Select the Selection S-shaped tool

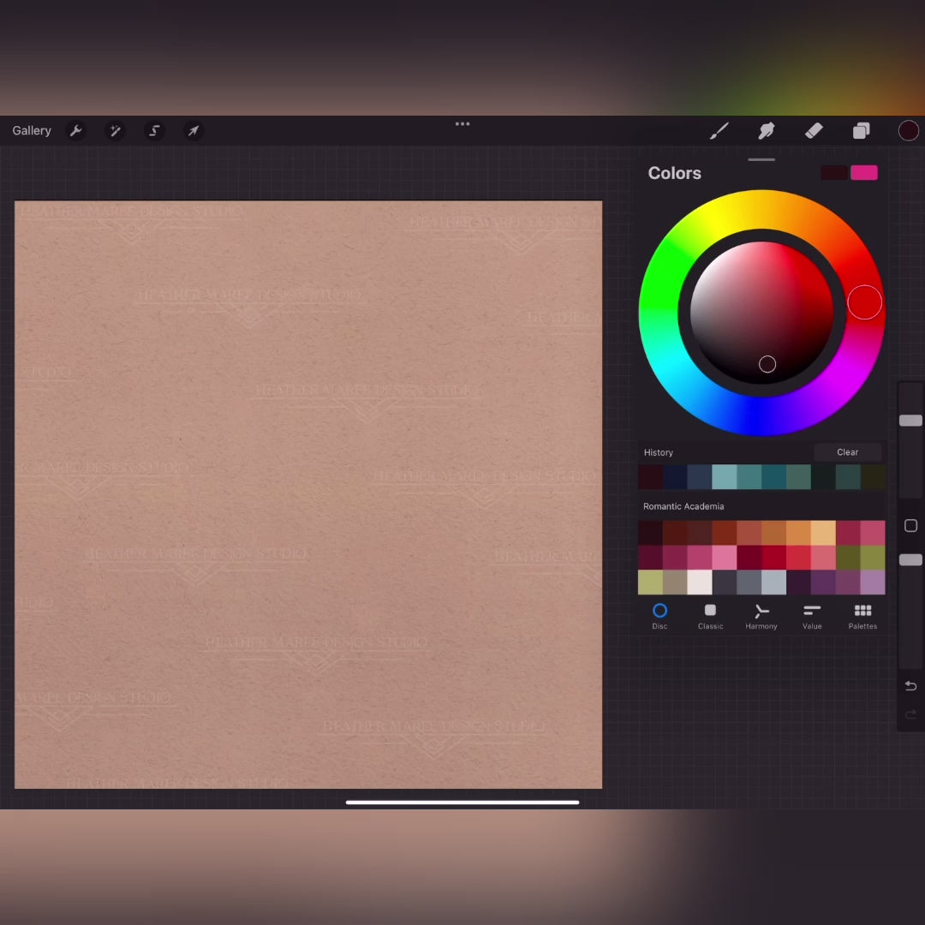(x=154, y=131)
